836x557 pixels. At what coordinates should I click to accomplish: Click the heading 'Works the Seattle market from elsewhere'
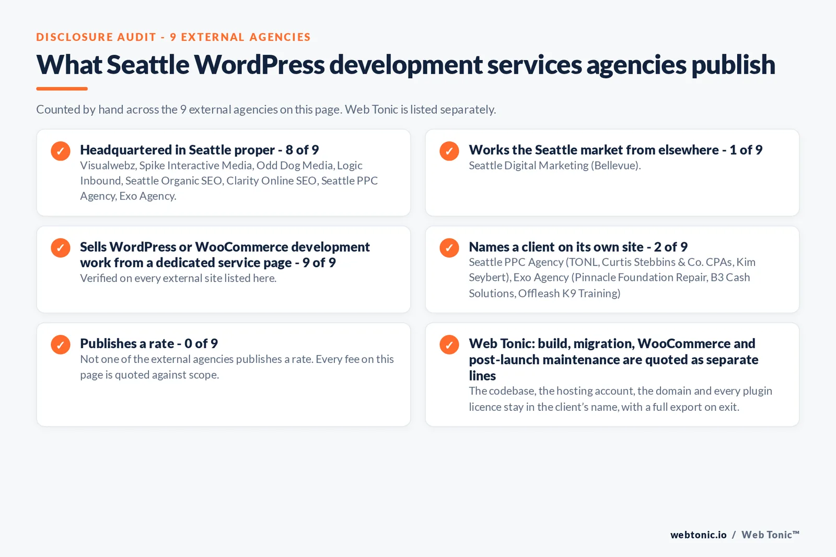tap(616, 150)
